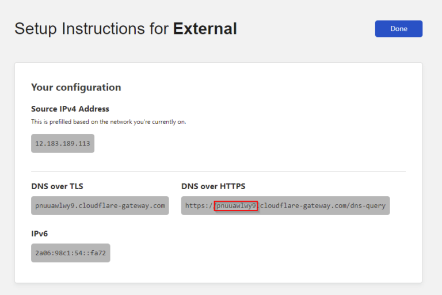Click "cloudflare-gateway.com" in the DNS over HTTPS URL

pyautogui.click(x=303, y=206)
